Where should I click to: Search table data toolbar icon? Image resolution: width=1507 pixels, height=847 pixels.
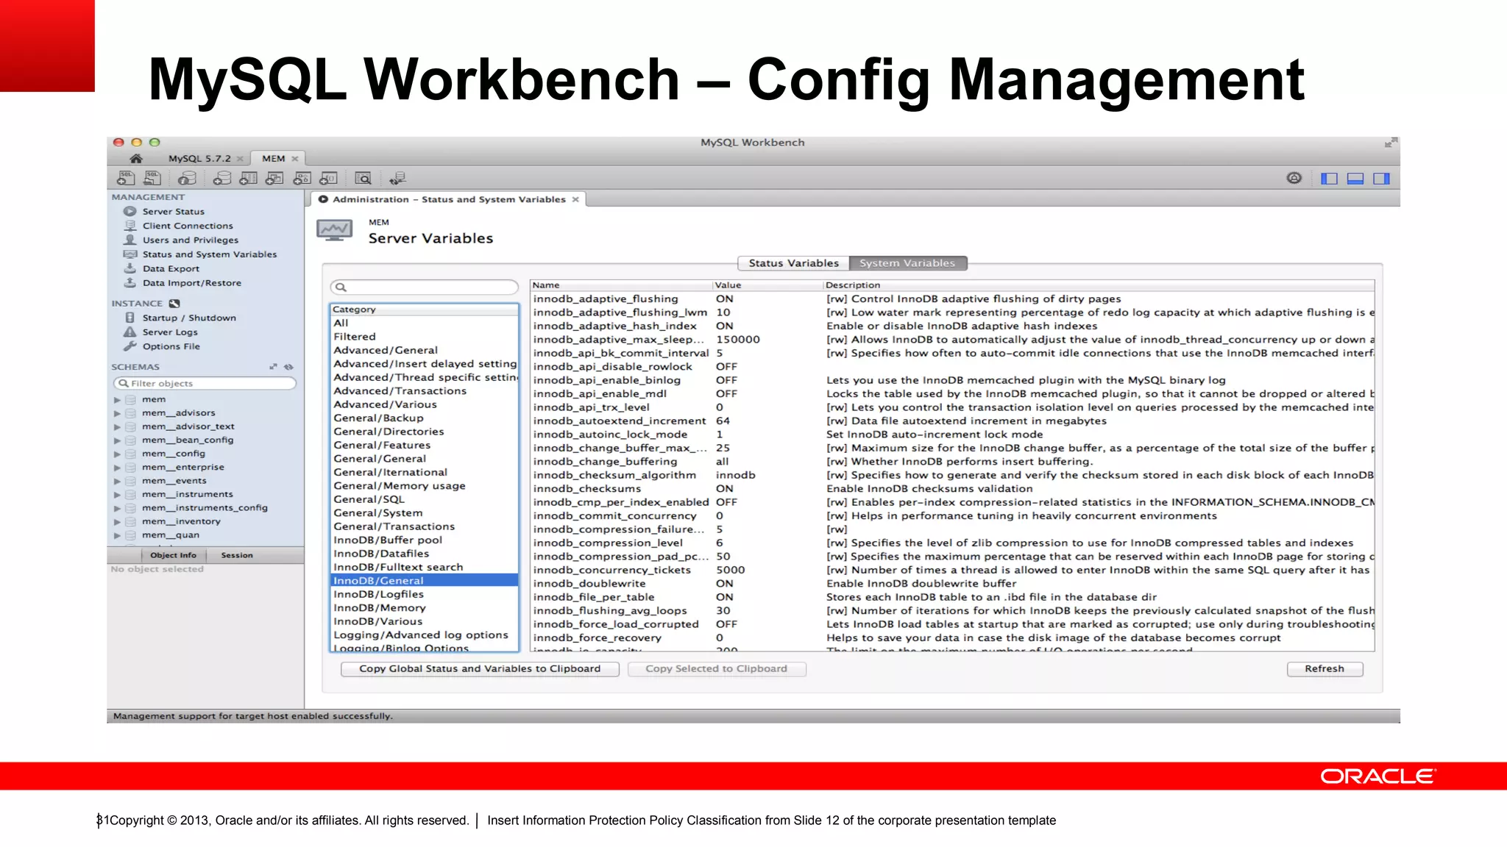(x=363, y=178)
